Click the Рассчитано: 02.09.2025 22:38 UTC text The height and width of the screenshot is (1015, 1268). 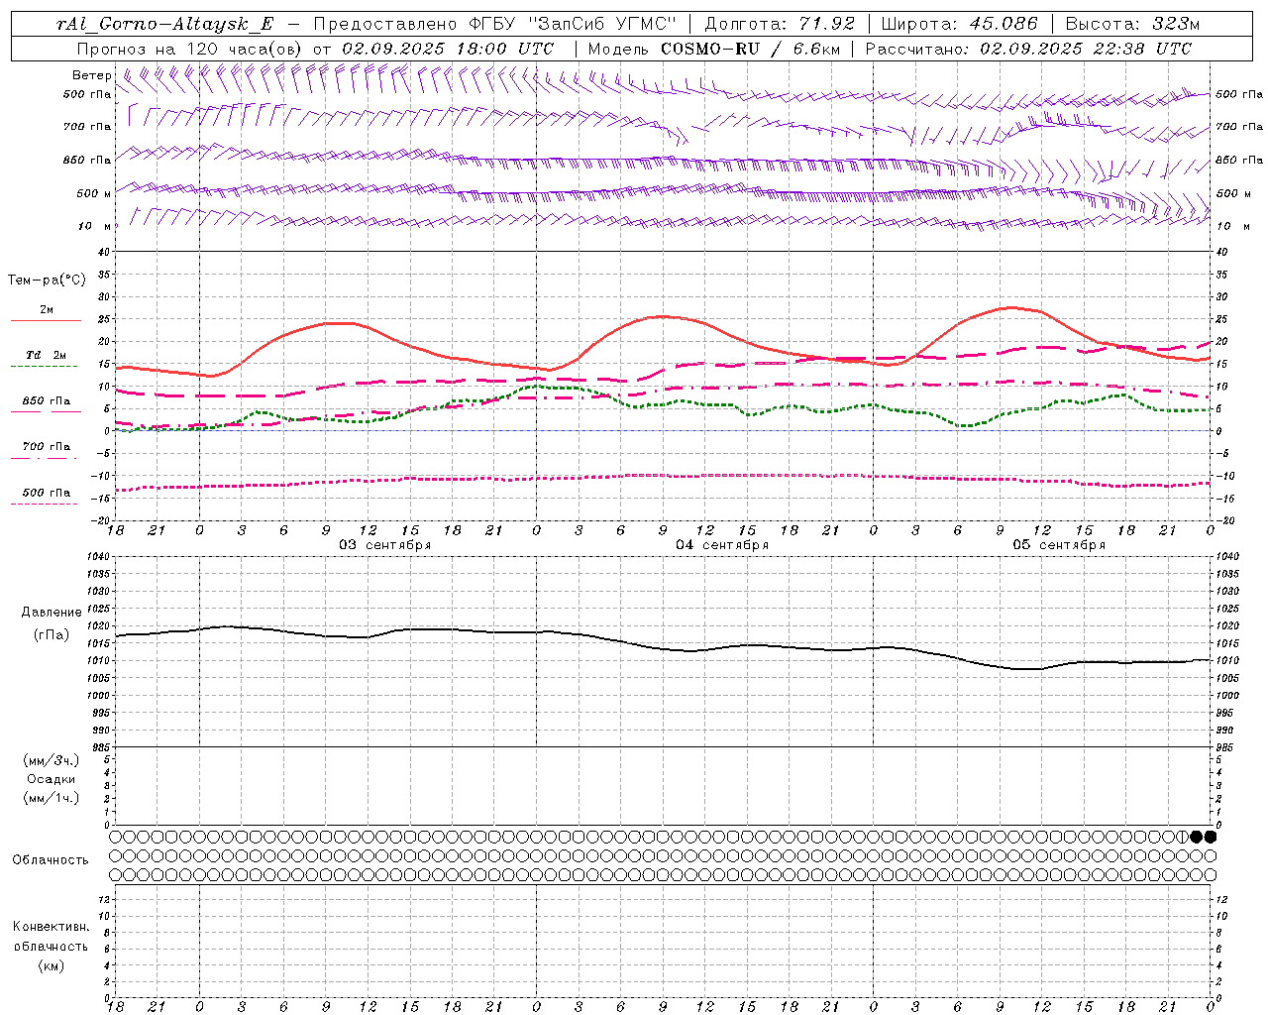coord(1028,48)
